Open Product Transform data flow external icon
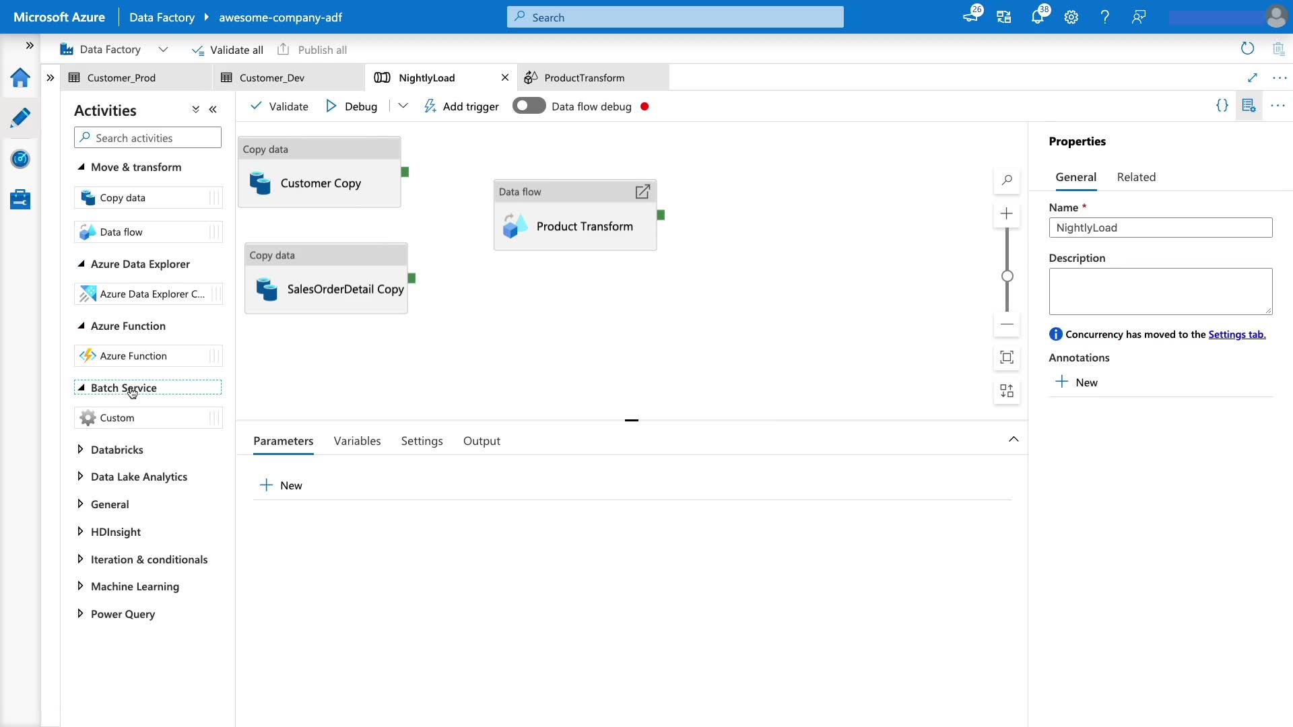1293x727 pixels. (642, 192)
